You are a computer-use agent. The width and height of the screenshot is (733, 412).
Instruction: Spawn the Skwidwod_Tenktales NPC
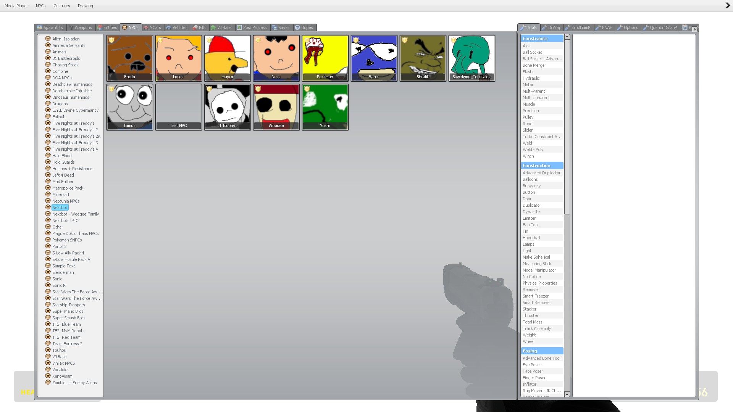pos(472,58)
